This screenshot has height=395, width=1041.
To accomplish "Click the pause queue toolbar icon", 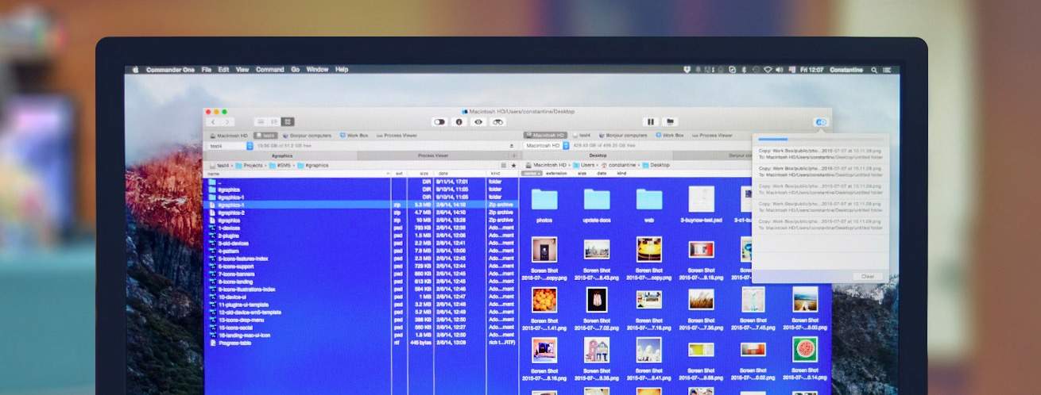I will 650,121.
